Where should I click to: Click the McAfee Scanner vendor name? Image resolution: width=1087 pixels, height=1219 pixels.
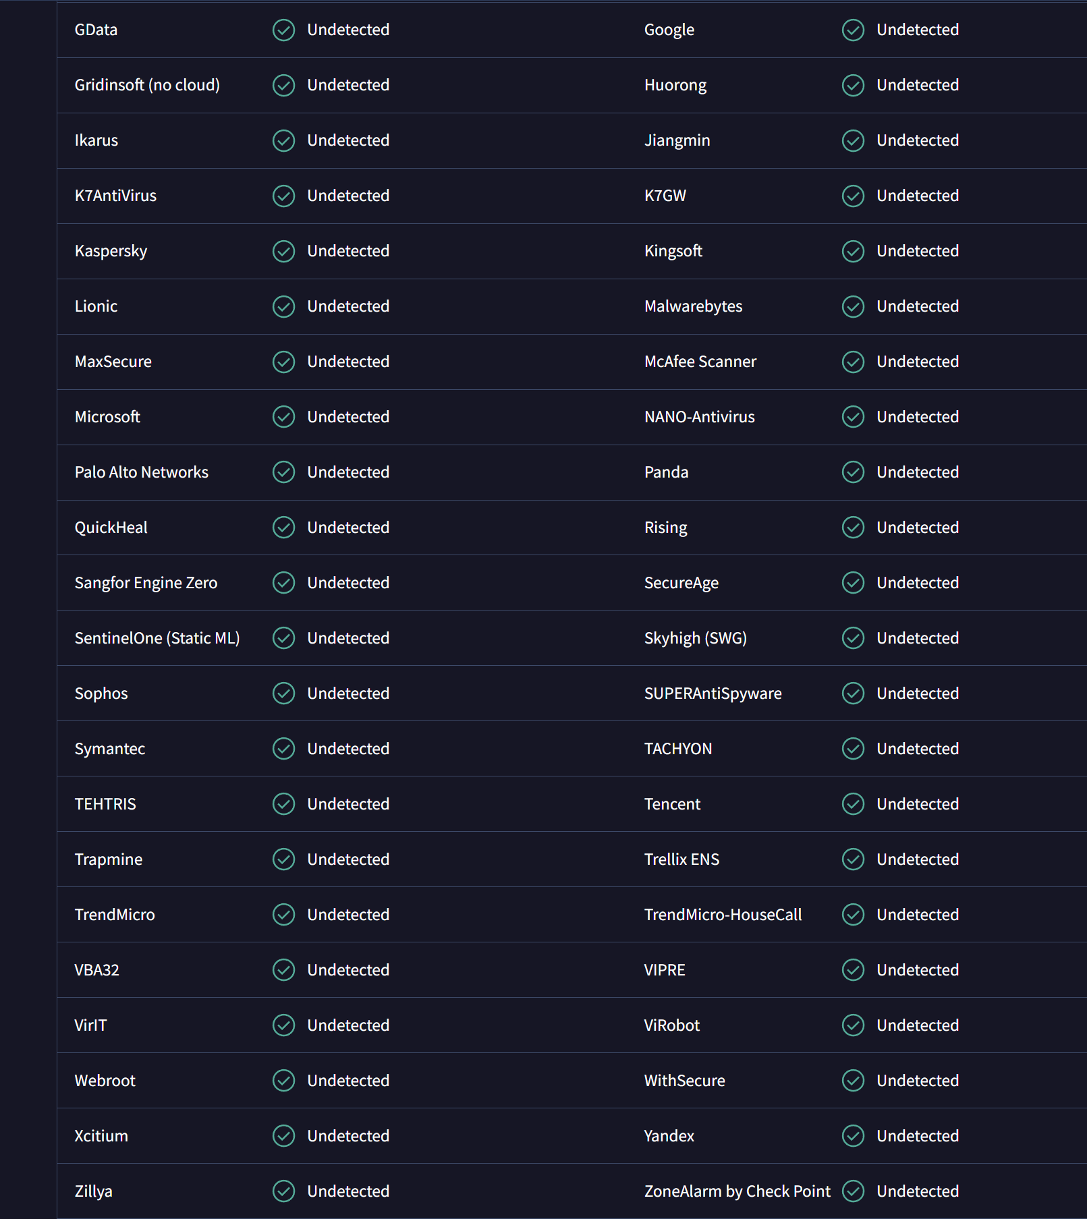pyautogui.click(x=700, y=362)
